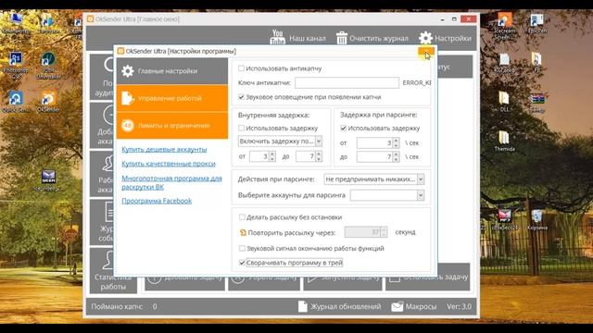
Task: Enable 'Использовать антикапчу' checkbox
Action: (x=241, y=68)
